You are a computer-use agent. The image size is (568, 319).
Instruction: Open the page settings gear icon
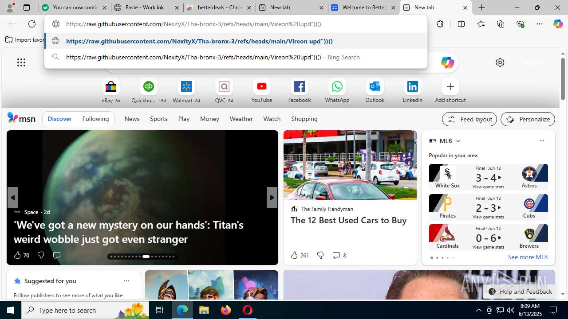[500, 62]
